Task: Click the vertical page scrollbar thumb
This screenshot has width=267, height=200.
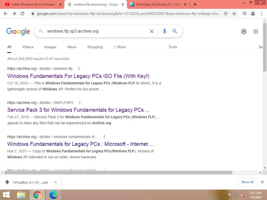Action: (x=265, y=47)
